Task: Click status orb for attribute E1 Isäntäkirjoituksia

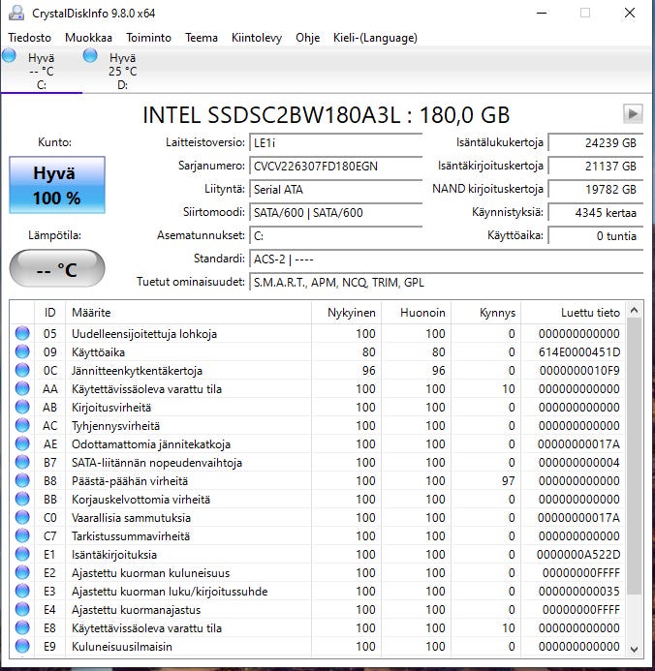Action: [x=22, y=554]
